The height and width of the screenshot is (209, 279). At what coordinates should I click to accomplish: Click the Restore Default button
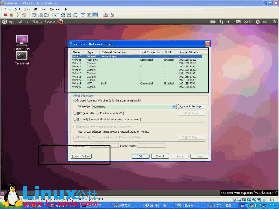click(x=81, y=156)
